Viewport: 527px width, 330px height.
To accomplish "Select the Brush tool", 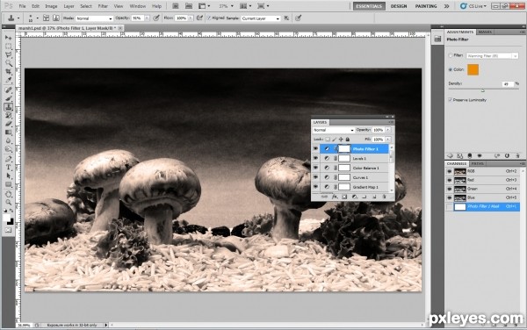I will (9, 98).
